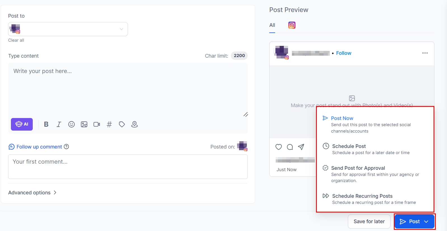Select Schedule Post from the menu
The image size is (447, 231).
[349, 146]
